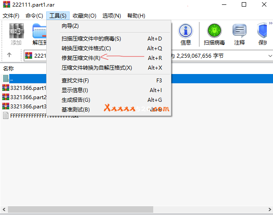Screen dimensions: 273x215
Task: Select 生成报告(G) menu item
Action: point(109,100)
